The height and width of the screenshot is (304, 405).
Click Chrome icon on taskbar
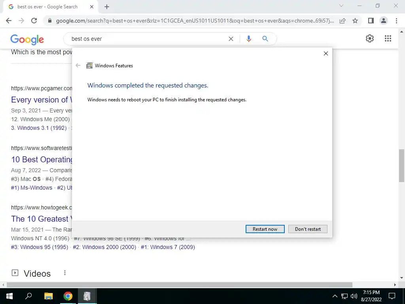click(68, 296)
